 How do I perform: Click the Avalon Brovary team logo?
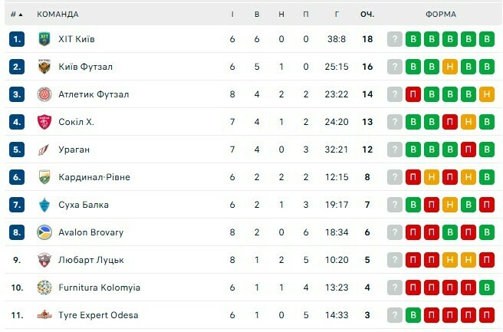coord(44,232)
